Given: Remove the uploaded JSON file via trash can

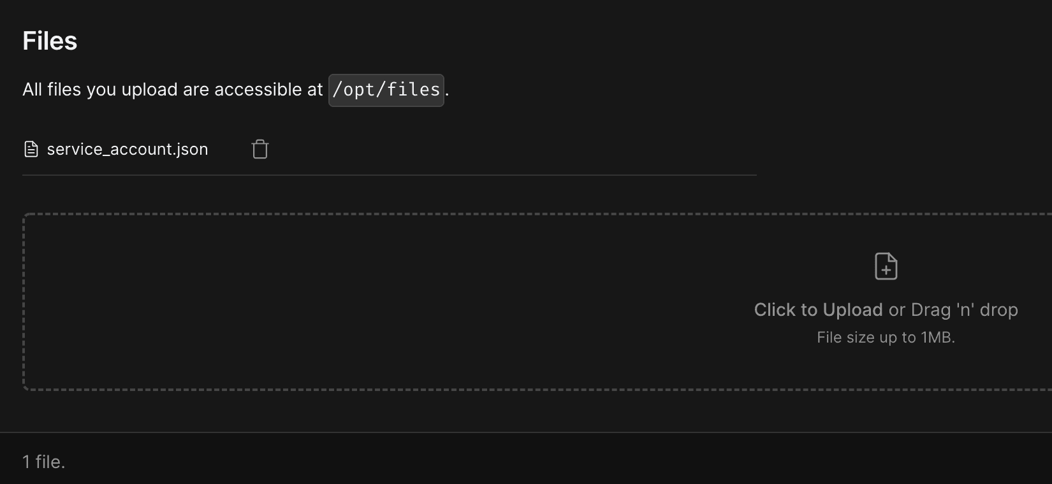Looking at the screenshot, I should 260,149.
